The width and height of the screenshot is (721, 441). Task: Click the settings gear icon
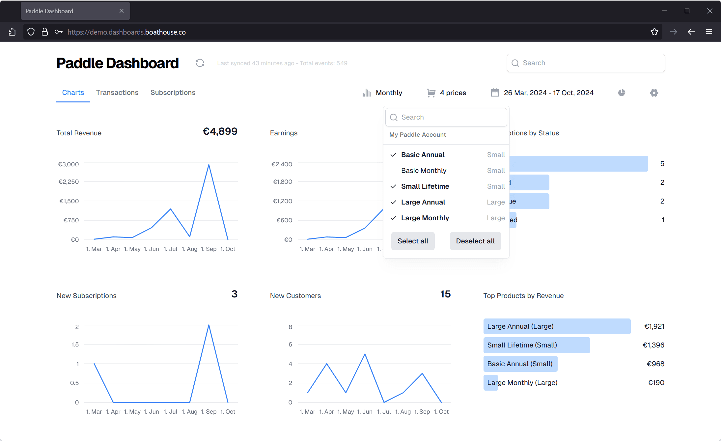pos(654,93)
